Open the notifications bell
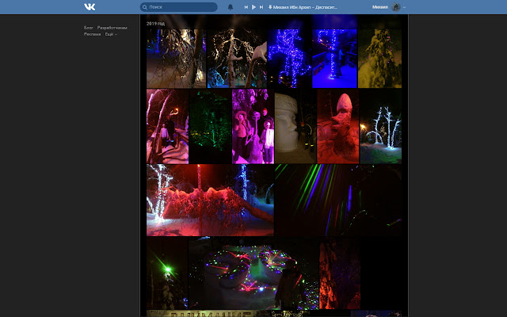 click(x=231, y=7)
